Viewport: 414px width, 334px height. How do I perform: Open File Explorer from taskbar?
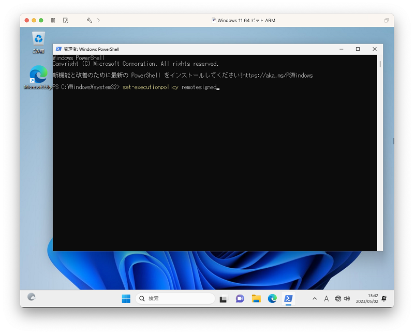point(256,299)
